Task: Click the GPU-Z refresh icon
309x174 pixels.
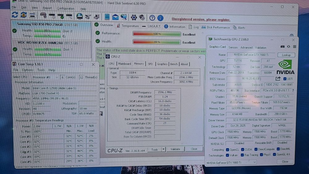Action: (289, 46)
